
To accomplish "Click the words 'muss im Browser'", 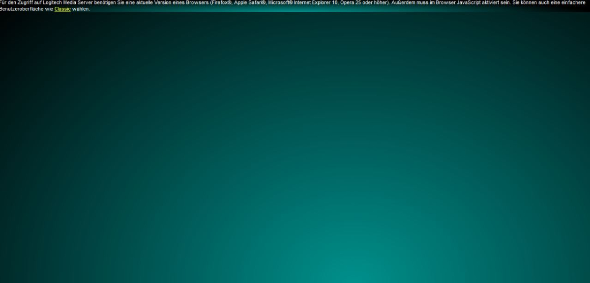I will coord(434,2).
